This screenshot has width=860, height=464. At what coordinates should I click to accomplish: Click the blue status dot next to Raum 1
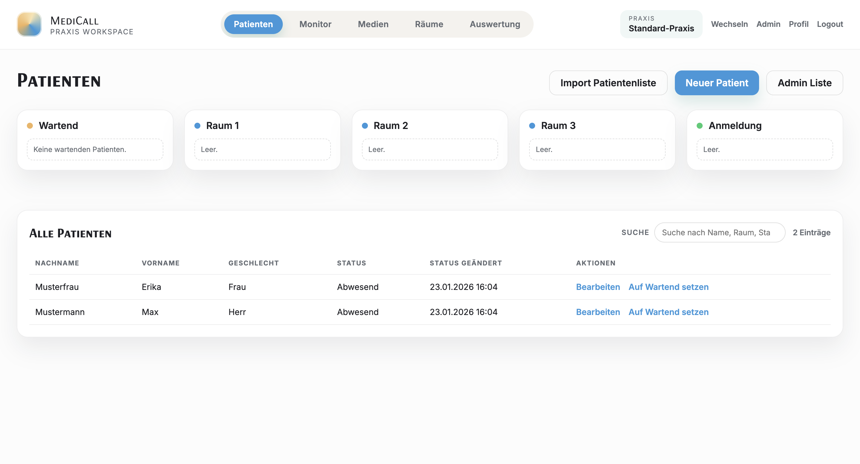click(x=197, y=125)
